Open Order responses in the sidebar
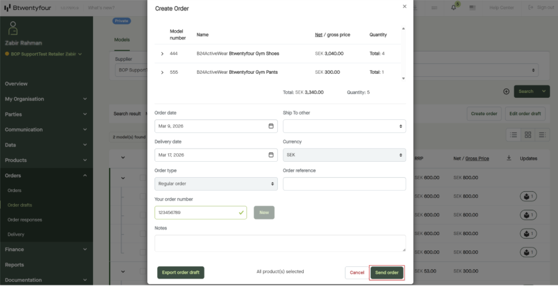 (24, 220)
